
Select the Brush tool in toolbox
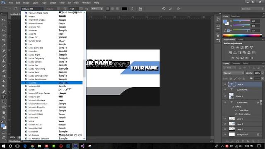click(x=4, y=56)
